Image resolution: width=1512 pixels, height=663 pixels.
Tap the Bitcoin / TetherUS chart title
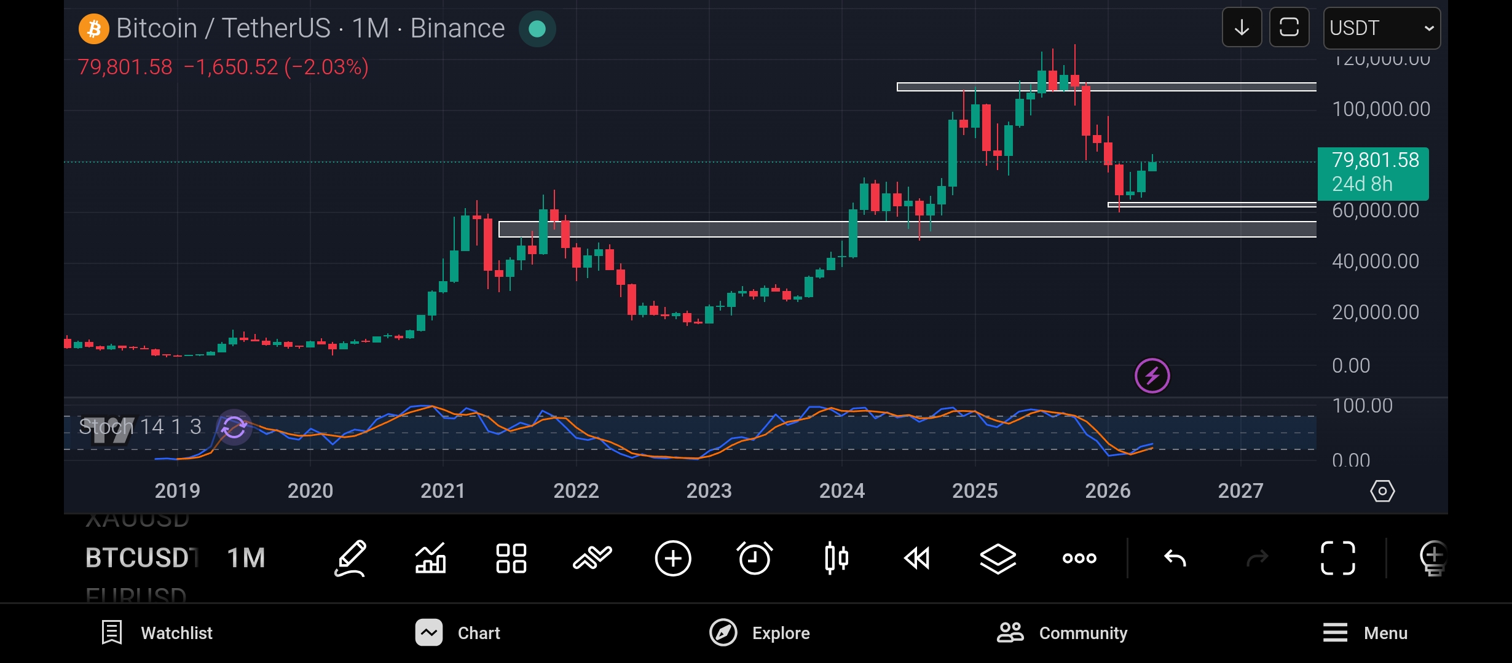click(x=310, y=28)
